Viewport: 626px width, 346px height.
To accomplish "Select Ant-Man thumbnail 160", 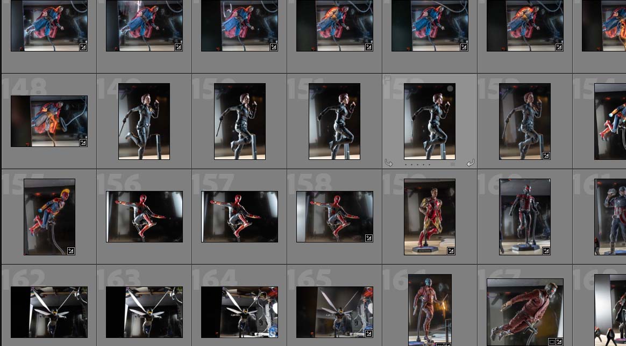I will (525, 217).
